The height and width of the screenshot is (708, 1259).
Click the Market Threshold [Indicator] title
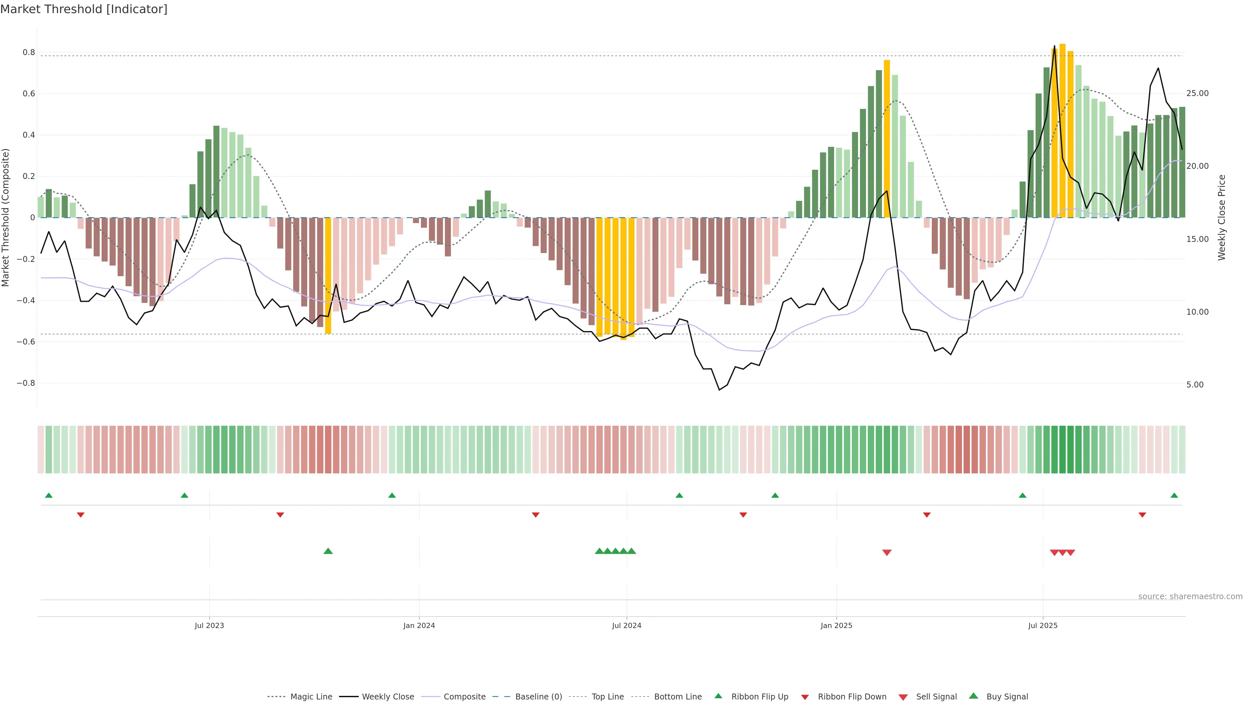coord(84,9)
